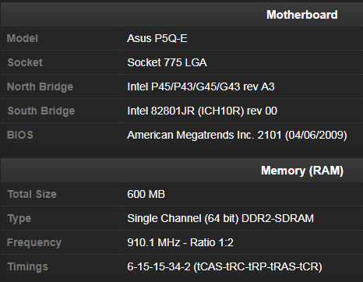Click the Memory (RAM) section header
363x282 pixels.
click(302, 171)
